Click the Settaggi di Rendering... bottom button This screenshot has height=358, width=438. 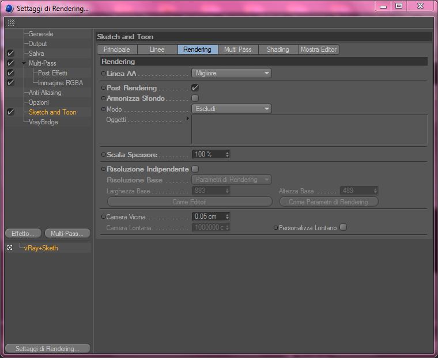(48, 349)
